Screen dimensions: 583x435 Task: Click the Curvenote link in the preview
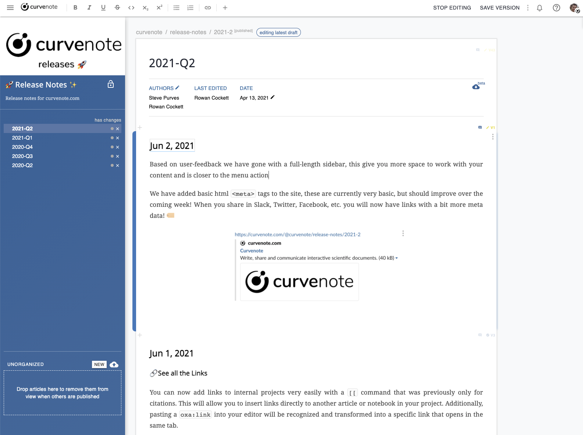(252, 251)
